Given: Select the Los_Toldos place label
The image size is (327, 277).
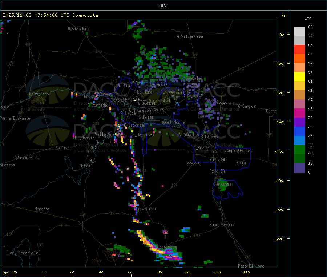Looking at the screenshot, I should 145,209.
